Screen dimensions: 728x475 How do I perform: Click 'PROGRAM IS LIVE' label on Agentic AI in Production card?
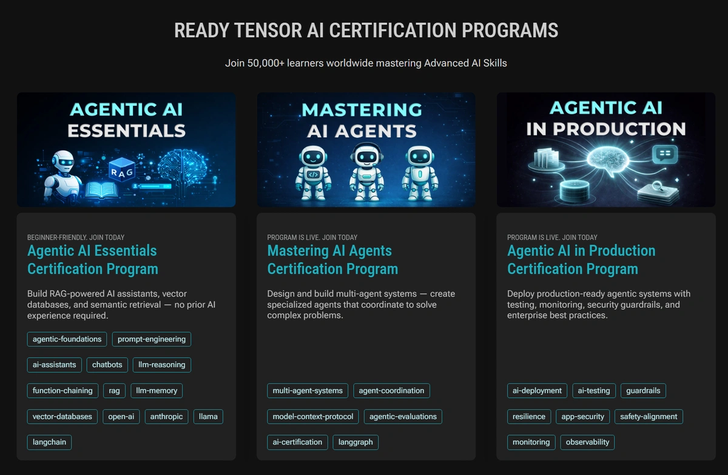tap(552, 237)
